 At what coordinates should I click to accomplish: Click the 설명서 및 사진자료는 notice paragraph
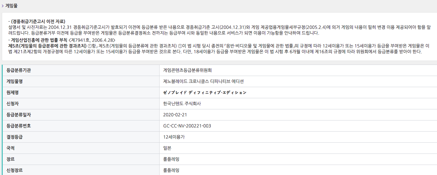(219, 30)
